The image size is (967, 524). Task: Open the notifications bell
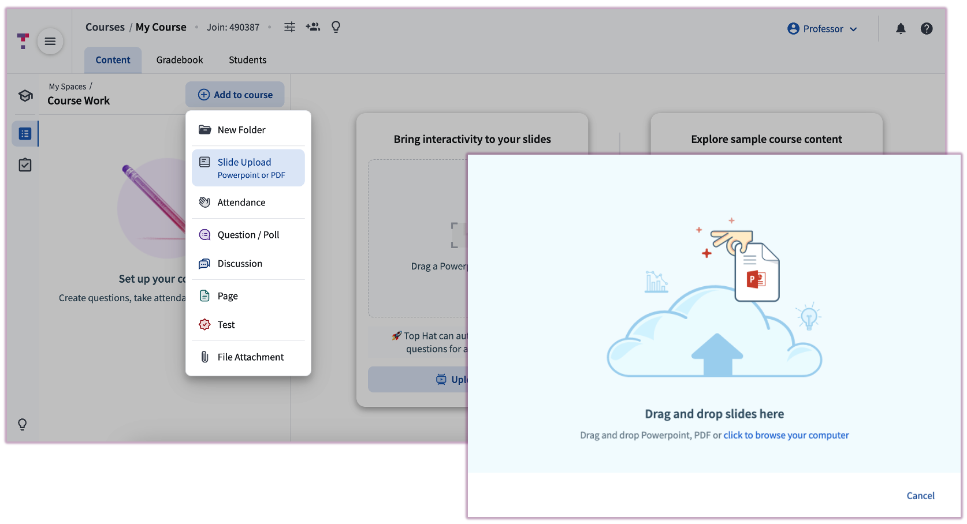(900, 29)
